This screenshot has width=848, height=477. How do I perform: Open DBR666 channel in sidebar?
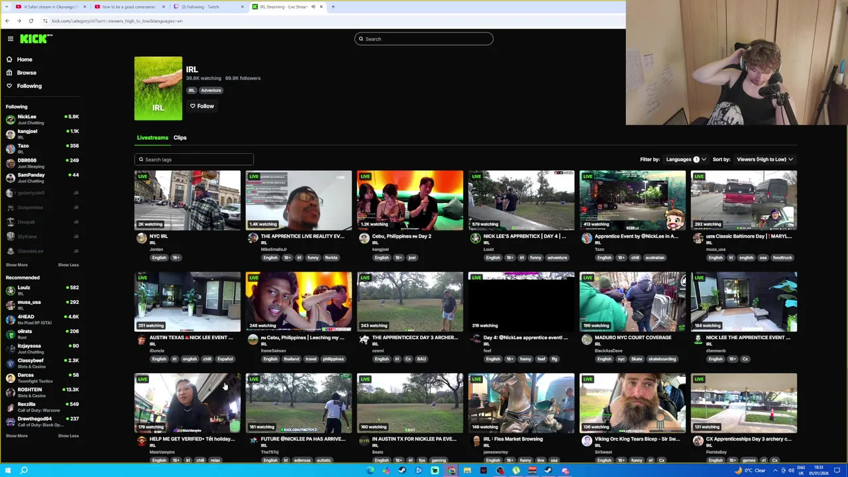click(42, 163)
